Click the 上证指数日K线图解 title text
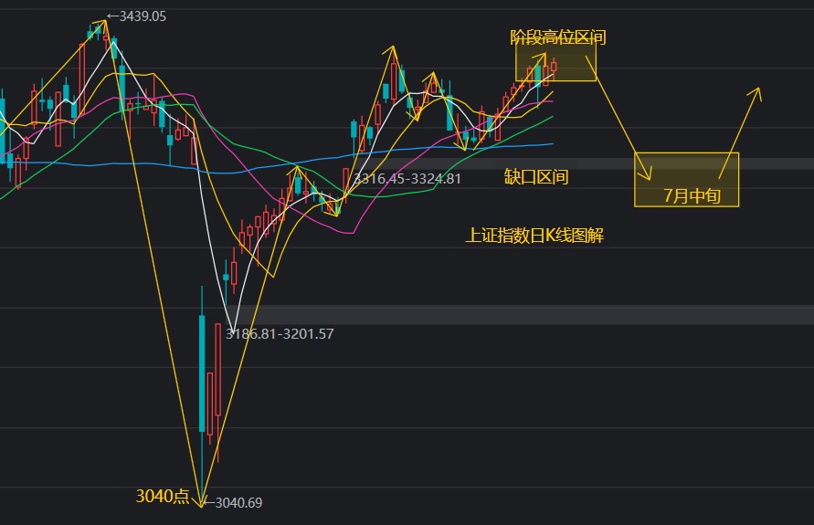Image resolution: width=814 pixels, height=525 pixels. (x=534, y=235)
